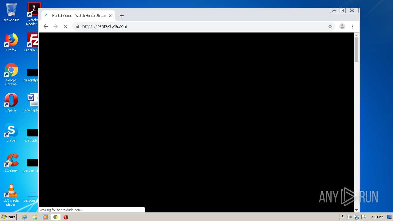393x221 pixels.
Task: Close the current browser tab
Action: click(x=110, y=16)
